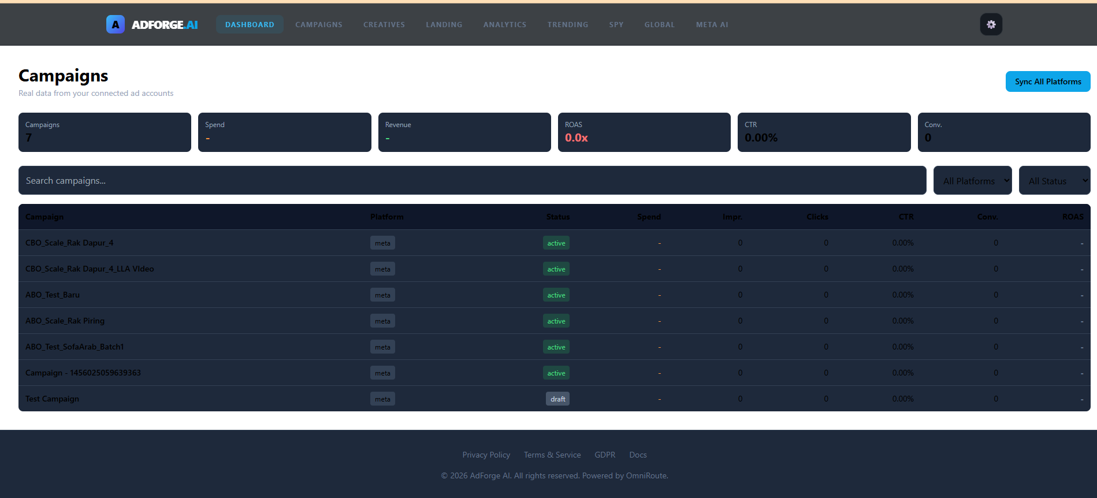Click the Revenue summary card
1097x498 pixels.
coord(464,132)
